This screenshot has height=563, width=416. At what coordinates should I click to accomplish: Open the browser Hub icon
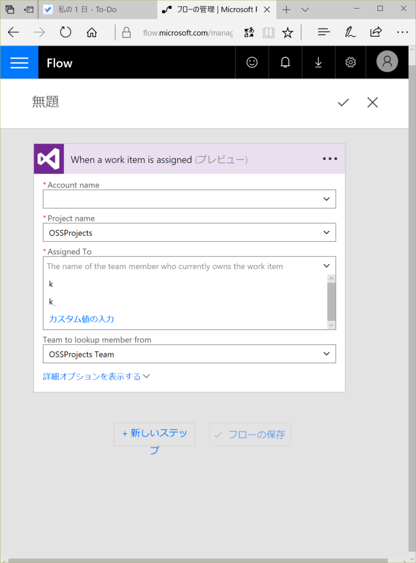(x=324, y=32)
